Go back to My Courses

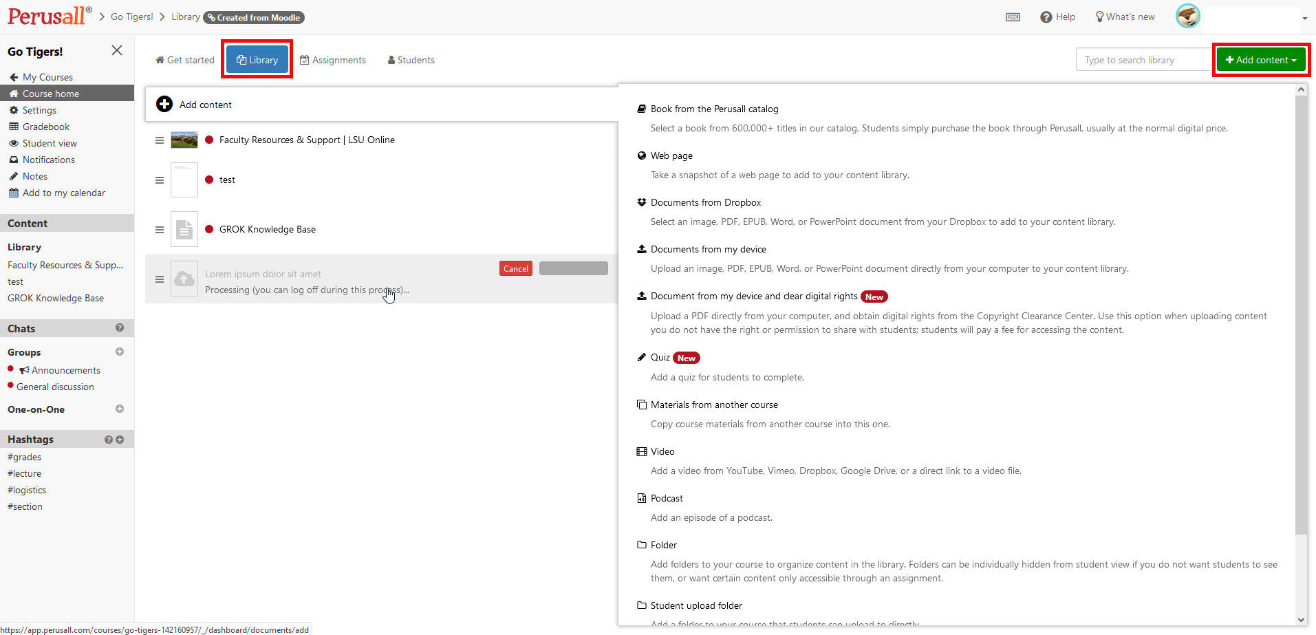click(41, 77)
